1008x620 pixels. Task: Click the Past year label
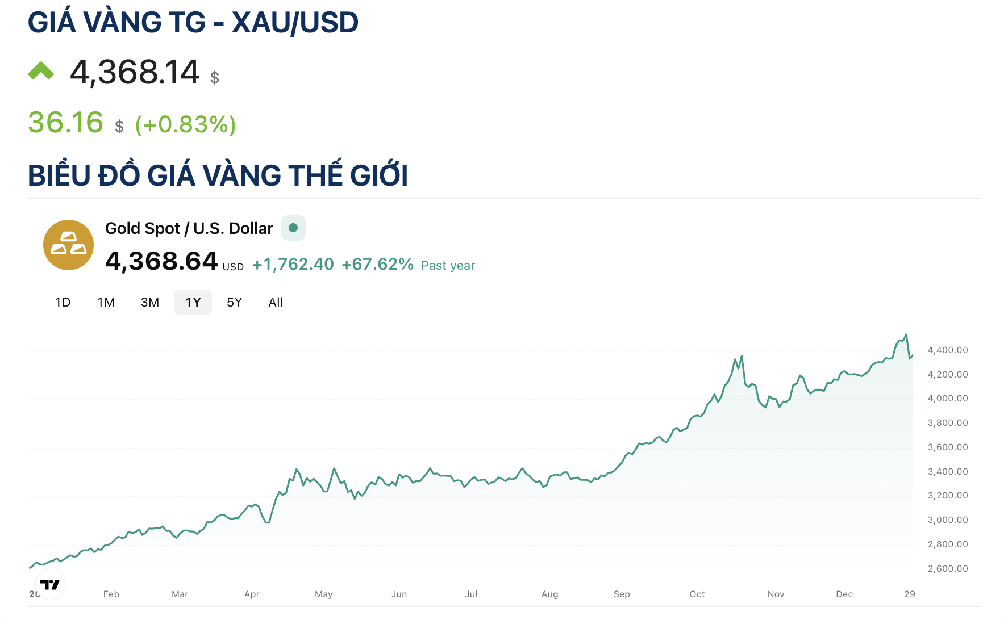tap(448, 266)
